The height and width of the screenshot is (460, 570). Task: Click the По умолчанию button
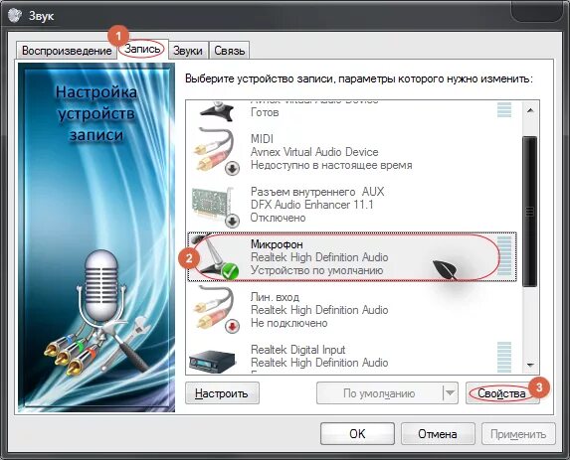(x=379, y=393)
